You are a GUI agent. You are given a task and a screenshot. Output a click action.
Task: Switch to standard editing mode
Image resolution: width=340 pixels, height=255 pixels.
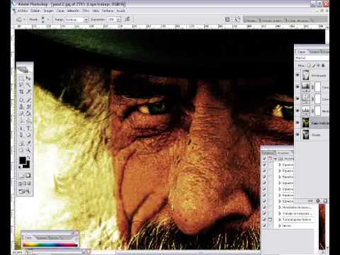tap(22, 176)
